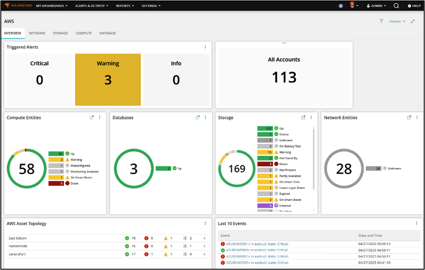
Task: Click the All Accounts 113 tile
Action: click(x=284, y=77)
